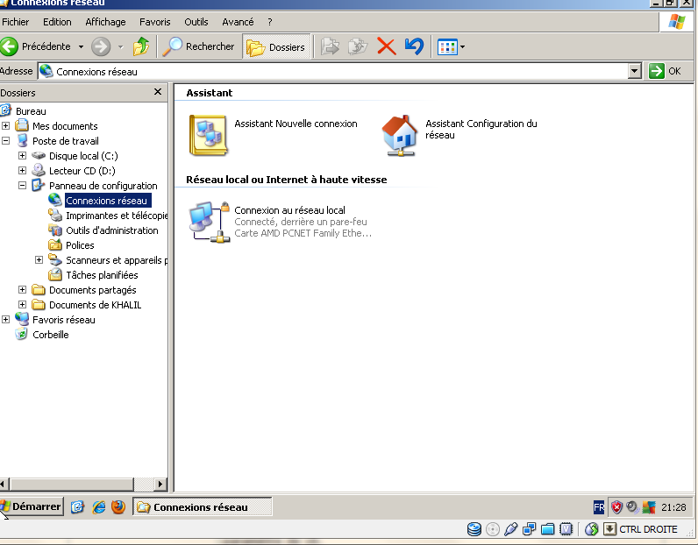Open the Avancé menu

[x=238, y=21]
